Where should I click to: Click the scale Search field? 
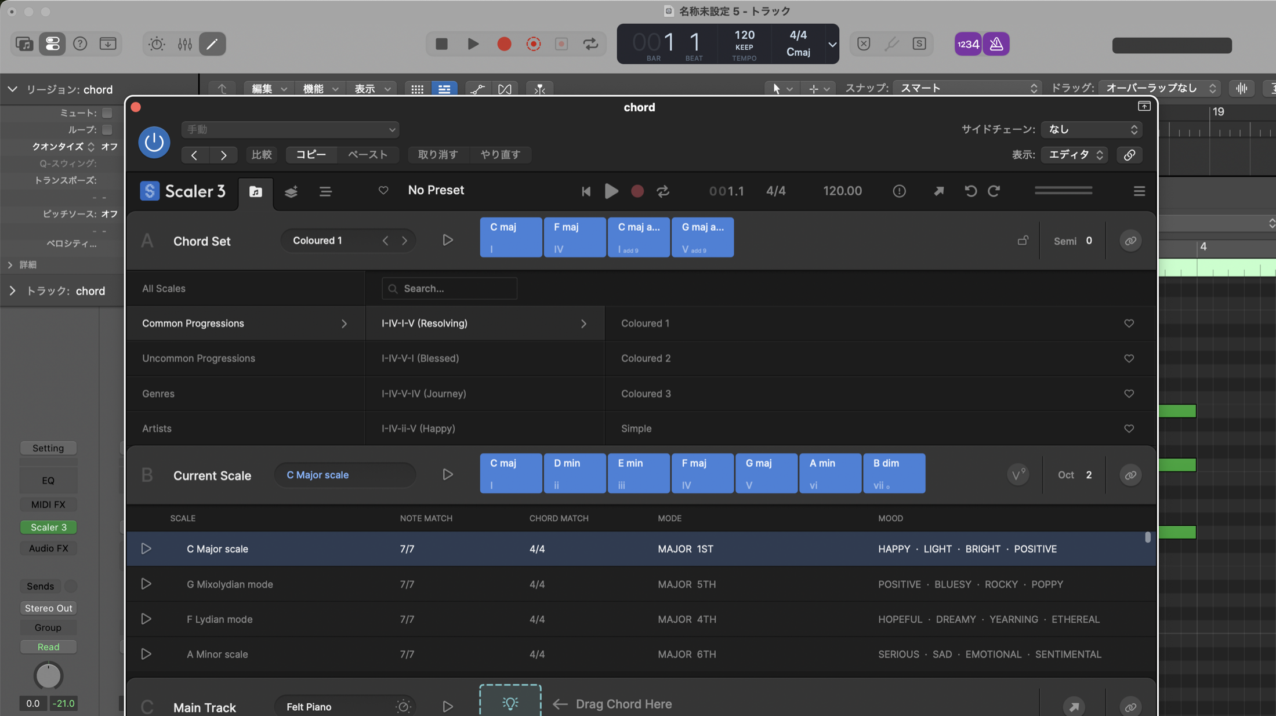tap(449, 289)
